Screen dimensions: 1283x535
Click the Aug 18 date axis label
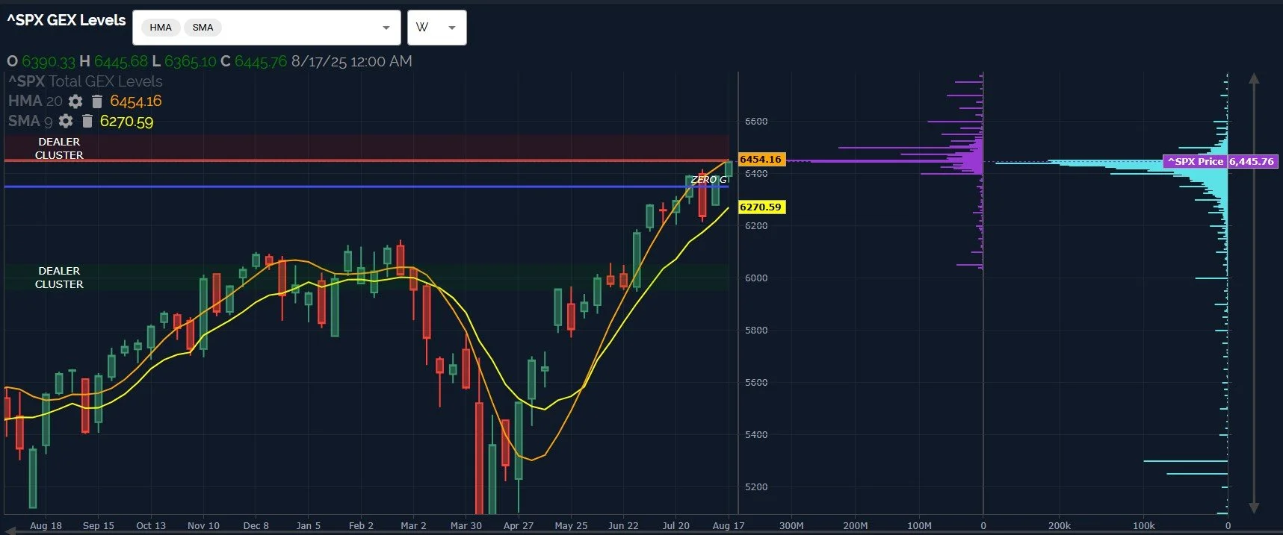coord(46,525)
